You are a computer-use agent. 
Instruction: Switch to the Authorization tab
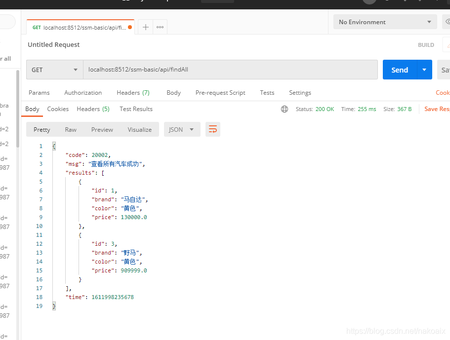(83, 93)
